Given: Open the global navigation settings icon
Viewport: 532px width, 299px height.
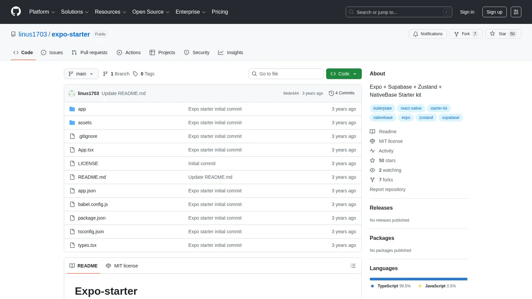Looking at the screenshot, I should pyautogui.click(x=516, y=12).
